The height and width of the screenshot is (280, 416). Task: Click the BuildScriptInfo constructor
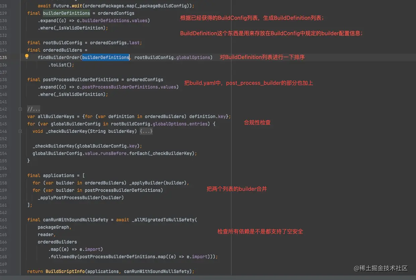65,271
